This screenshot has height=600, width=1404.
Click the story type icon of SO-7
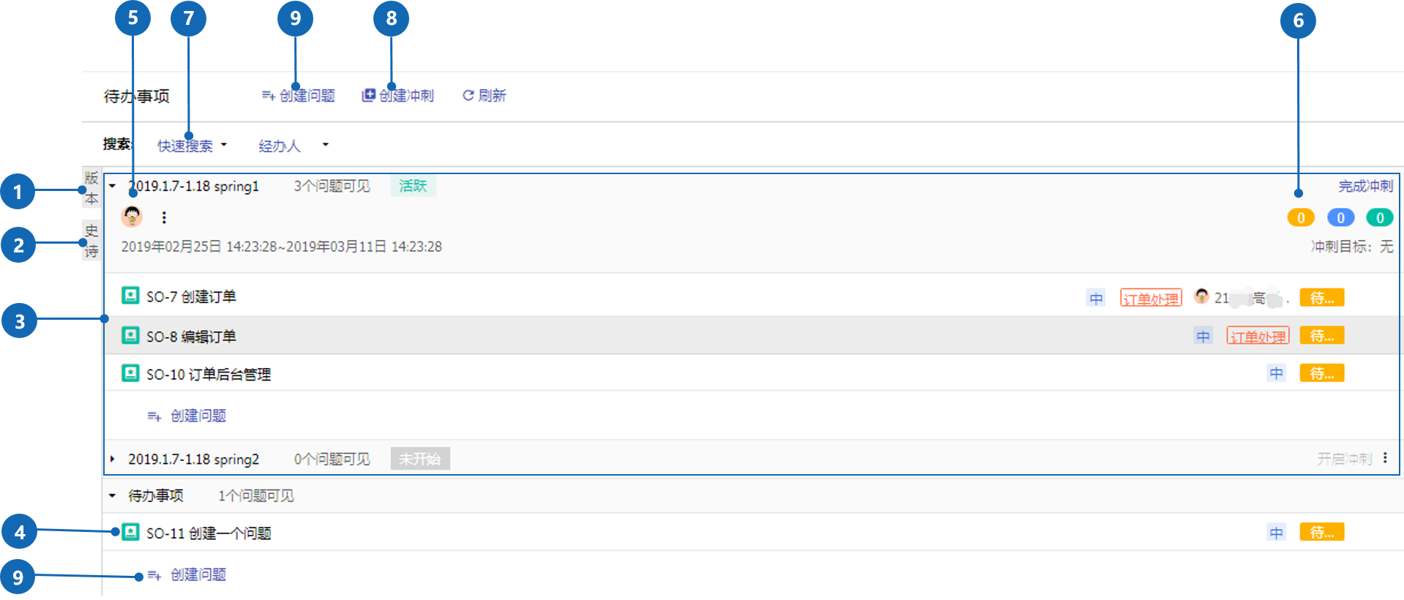click(x=130, y=296)
